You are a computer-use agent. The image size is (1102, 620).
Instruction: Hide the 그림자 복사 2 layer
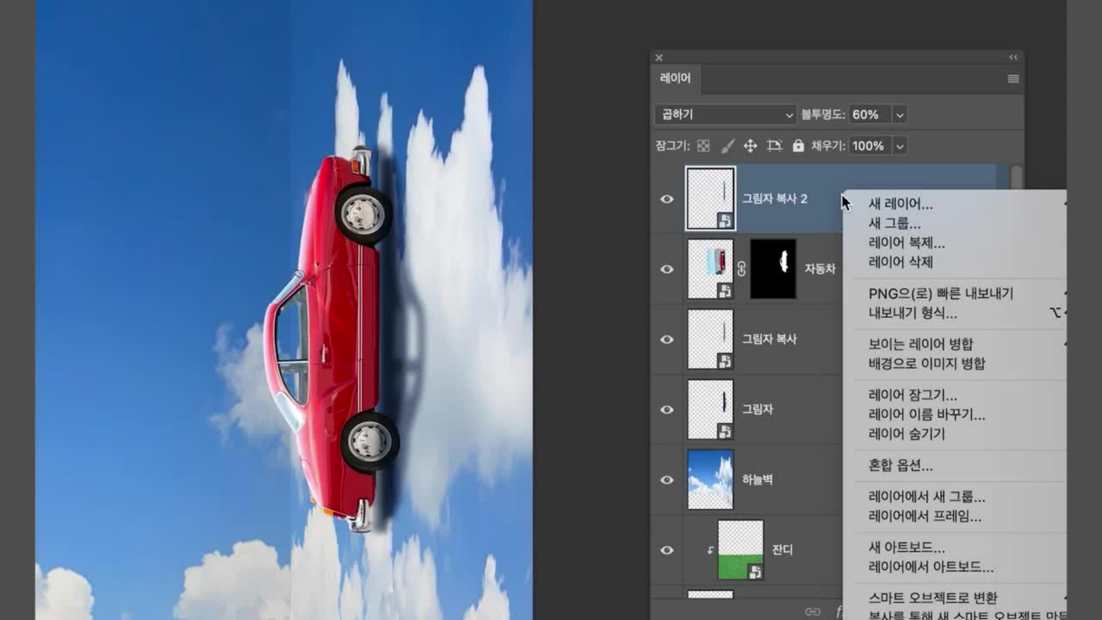(666, 199)
